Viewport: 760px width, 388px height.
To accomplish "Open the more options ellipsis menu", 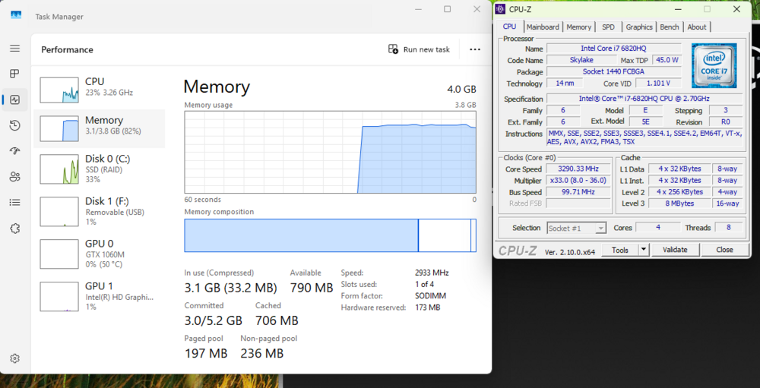I will [475, 49].
